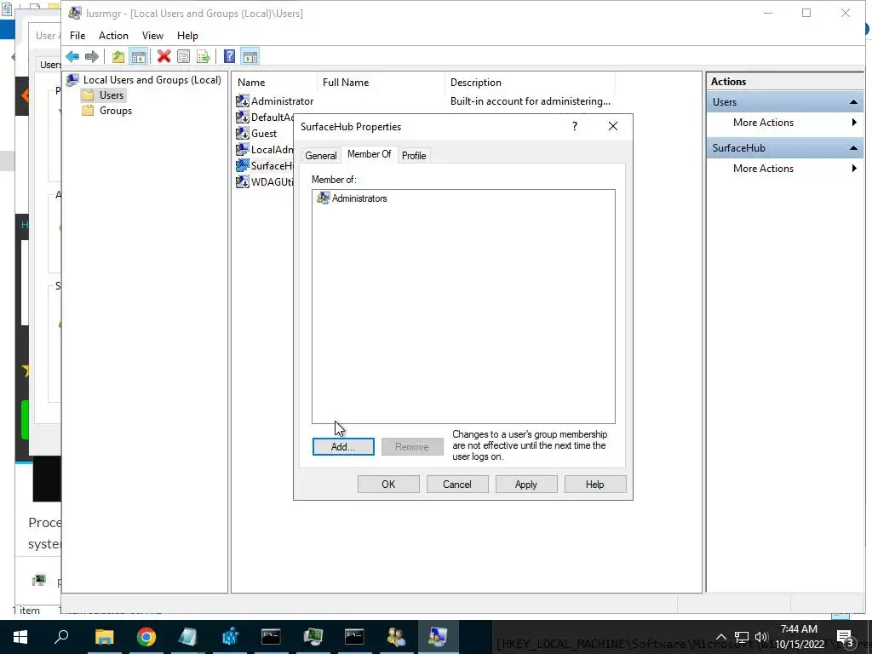Click the Apply button

click(x=526, y=485)
